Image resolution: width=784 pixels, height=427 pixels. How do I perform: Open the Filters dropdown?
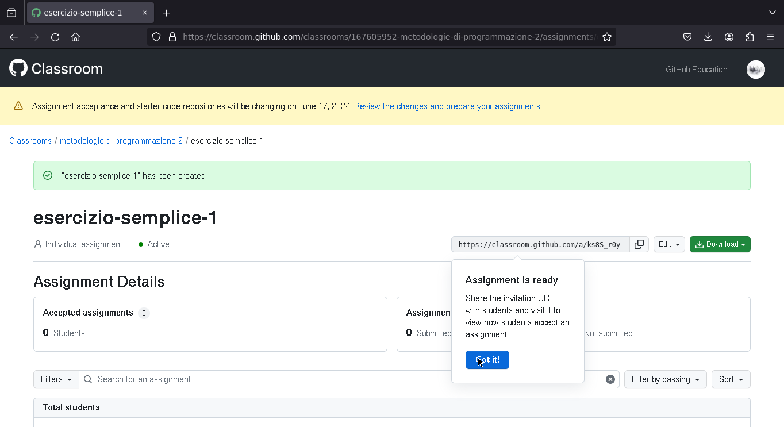[x=56, y=379]
